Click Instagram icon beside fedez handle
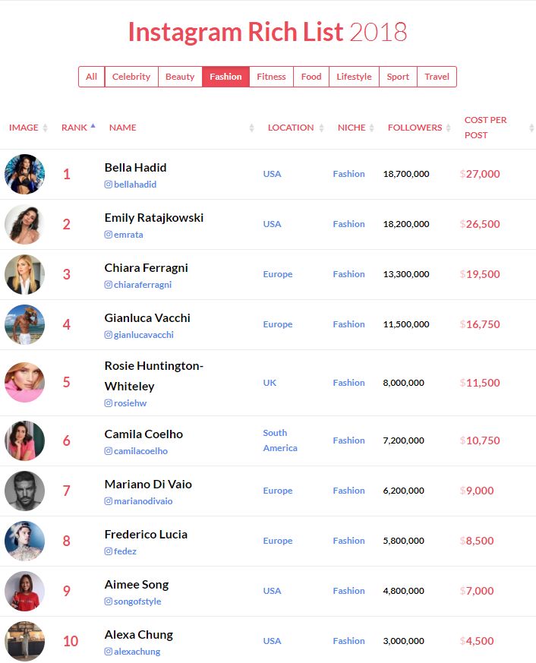The width and height of the screenshot is (536, 663). point(109,551)
